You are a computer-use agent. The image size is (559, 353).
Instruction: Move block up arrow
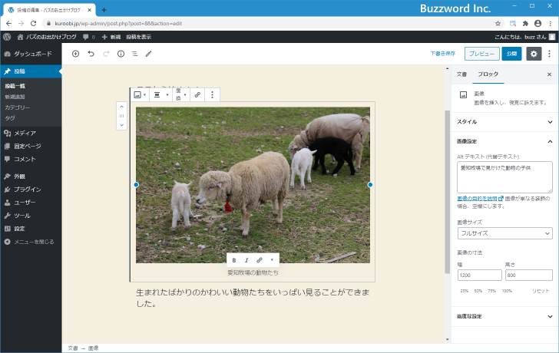tap(121, 107)
